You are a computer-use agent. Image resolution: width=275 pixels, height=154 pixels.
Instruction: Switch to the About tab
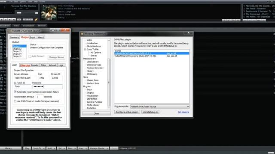click(41, 37)
